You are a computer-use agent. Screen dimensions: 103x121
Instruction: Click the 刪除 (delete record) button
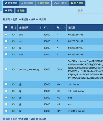(x=21, y=10)
